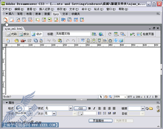Open the 格式 format dropdown
This screenshot has height=129, width=163.
[x=30, y=108]
